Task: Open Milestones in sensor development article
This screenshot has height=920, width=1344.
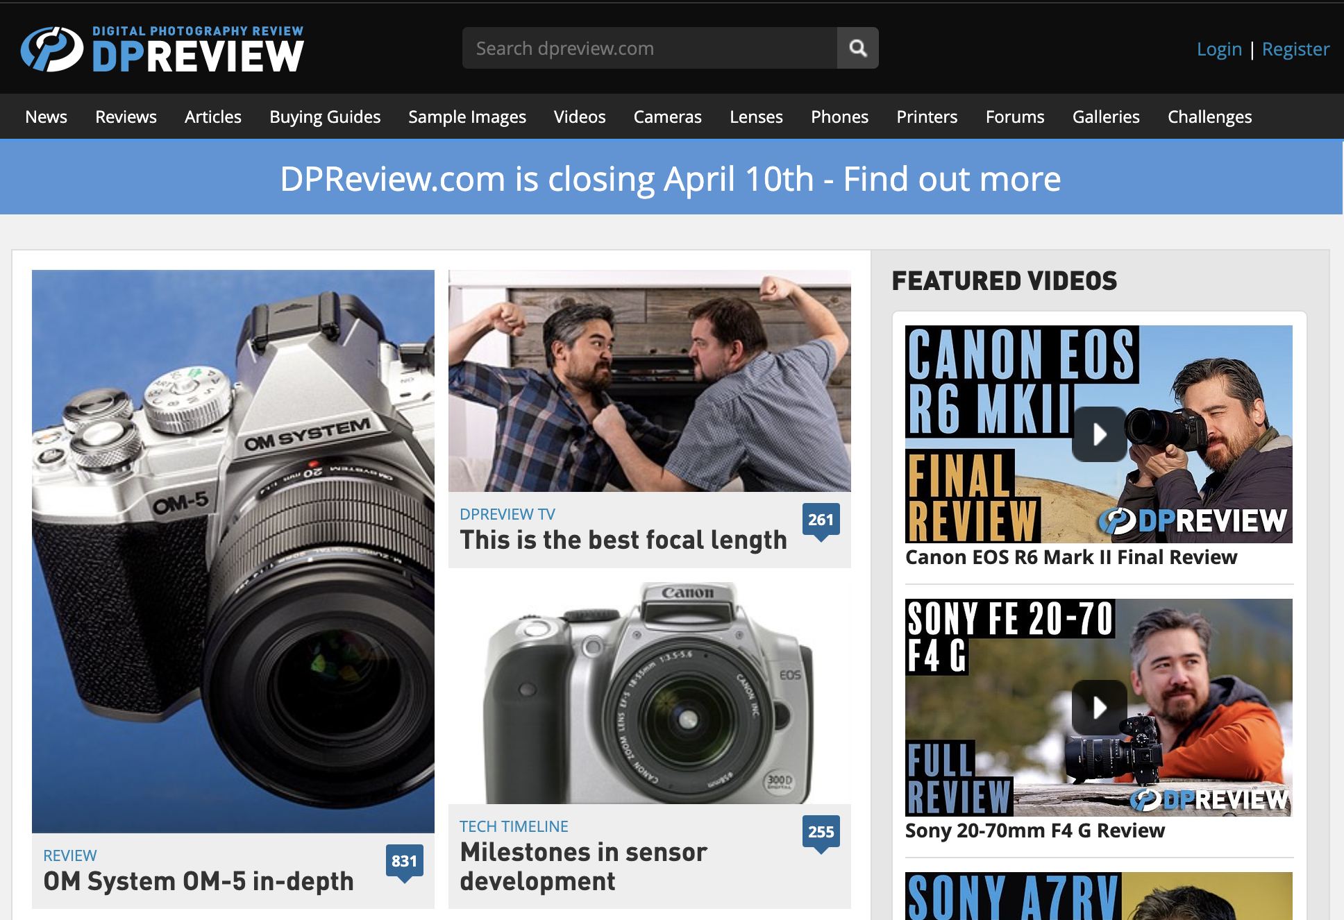Action: tap(583, 867)
